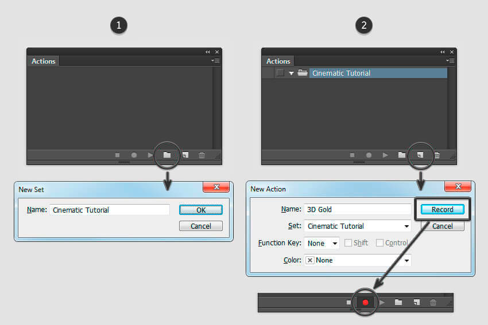Close the New Action dialog
The height and width of the screenshot is (325, 488).
(x=458, y=186)
